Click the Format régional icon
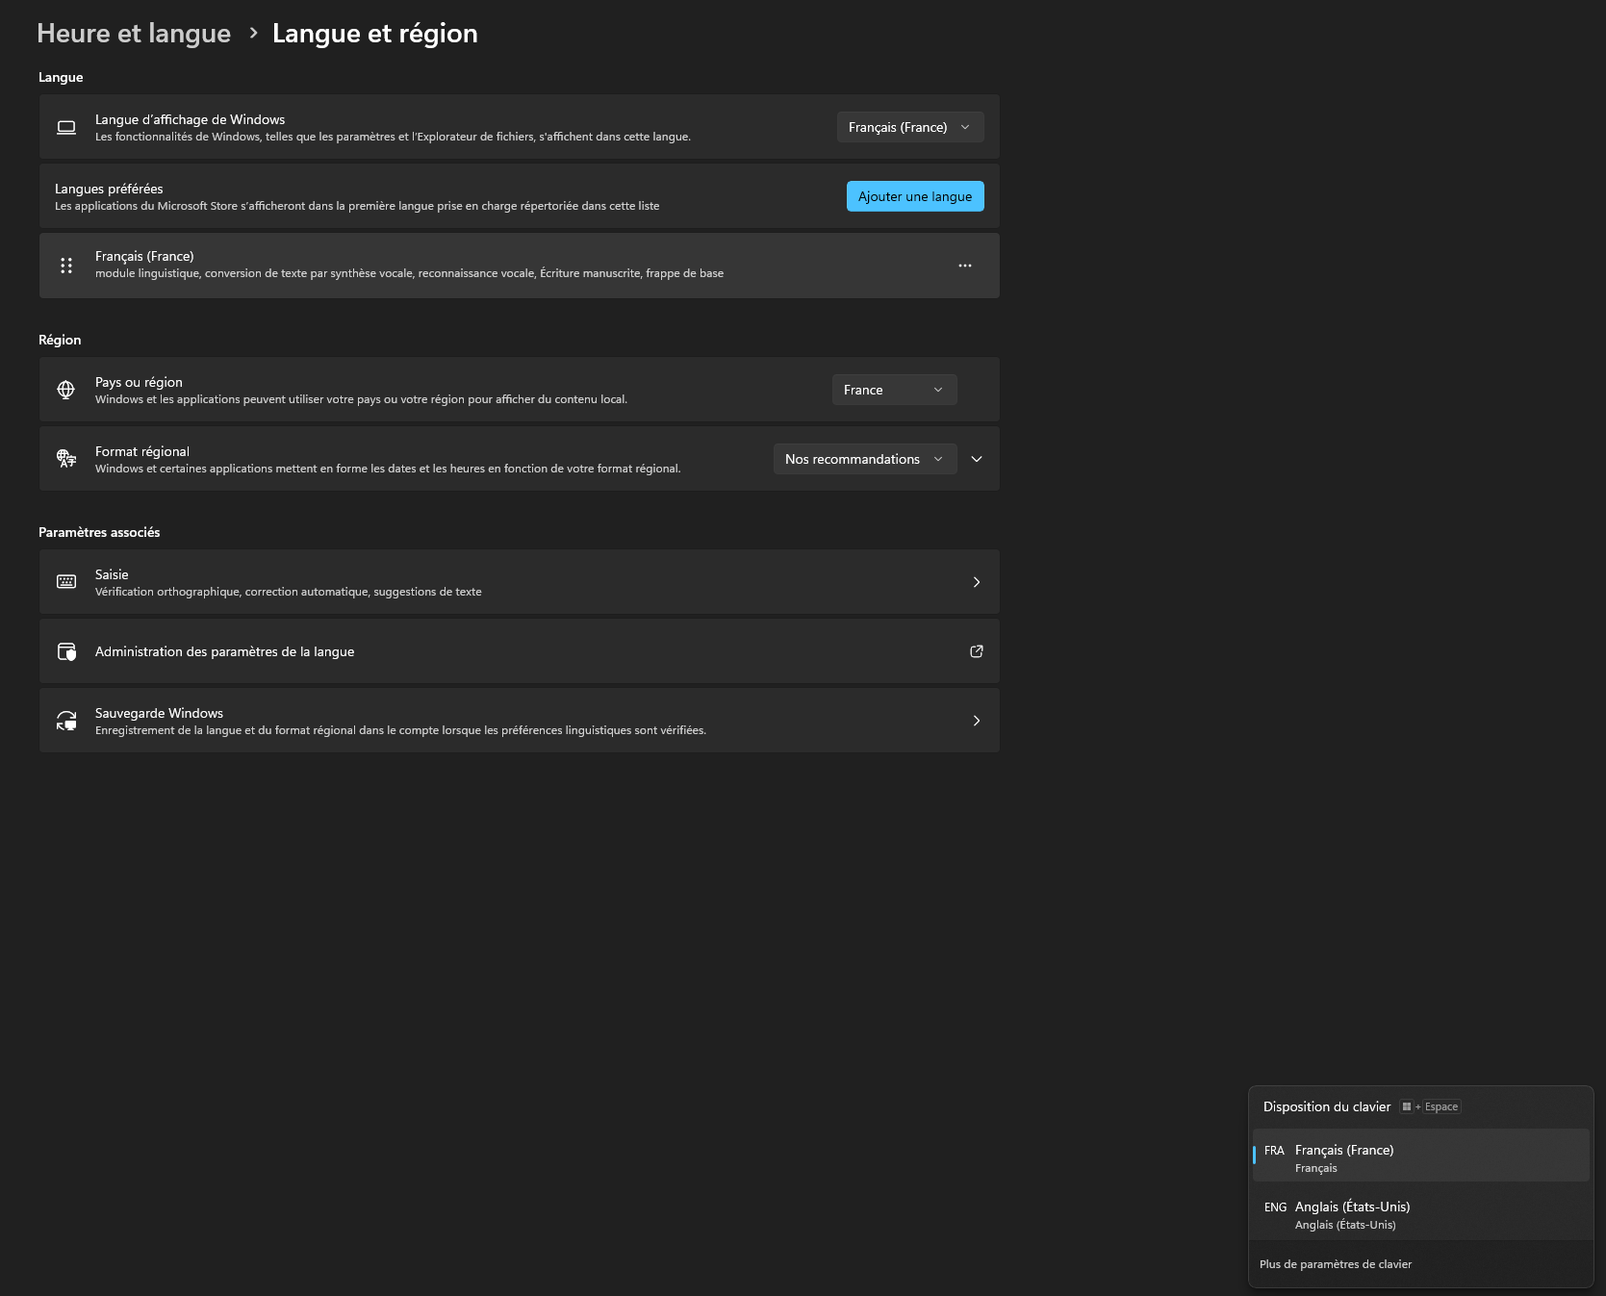 click(66, 459)
